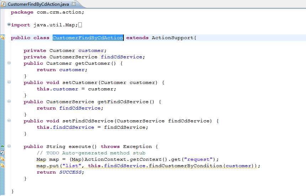Collapse the setCustomer method
Viewport: 306px width, 196px height.
(x=9, y=82)
